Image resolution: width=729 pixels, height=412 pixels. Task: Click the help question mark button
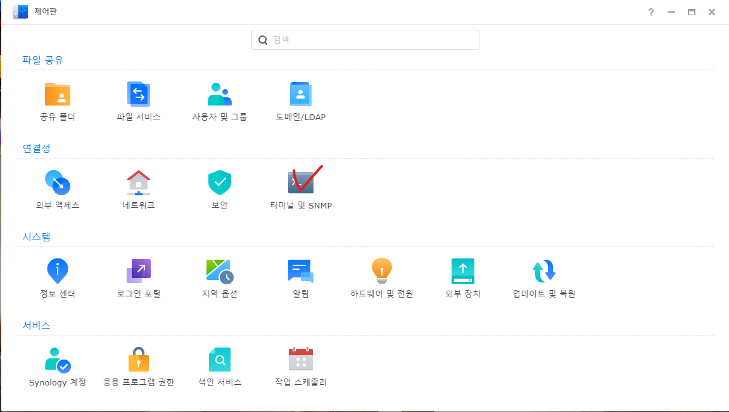pos(650,12)
